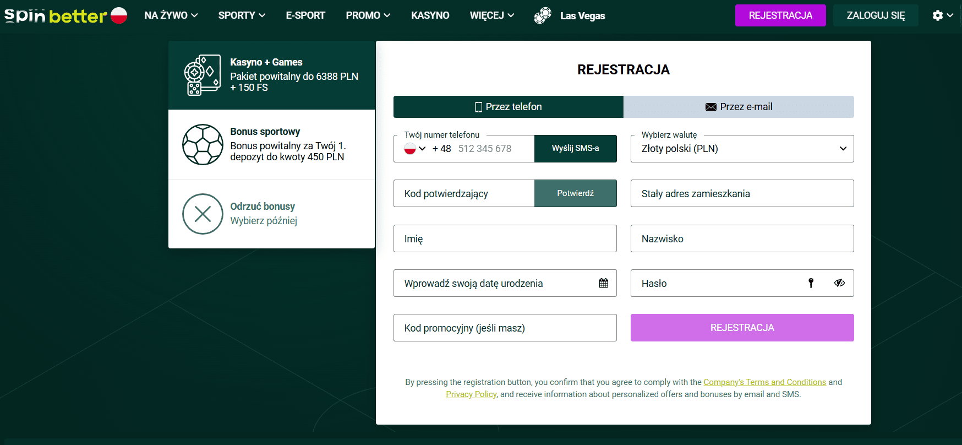Open the WIĘCEJ navigation menu
Screen dimensions: 962x445
tap(491, 15)
